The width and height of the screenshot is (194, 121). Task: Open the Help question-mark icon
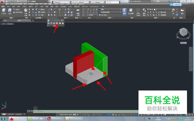tap(177, 1)
